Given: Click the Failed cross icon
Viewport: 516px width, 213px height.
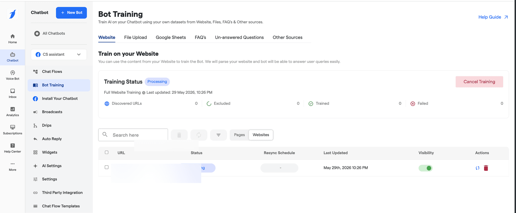Looking at the screenshot, I should pyautogui.click(x=413, y=104).
